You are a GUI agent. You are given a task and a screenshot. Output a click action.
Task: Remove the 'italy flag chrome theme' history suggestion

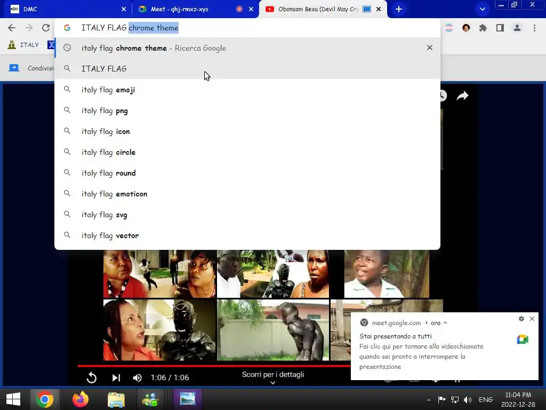(430, 48)
